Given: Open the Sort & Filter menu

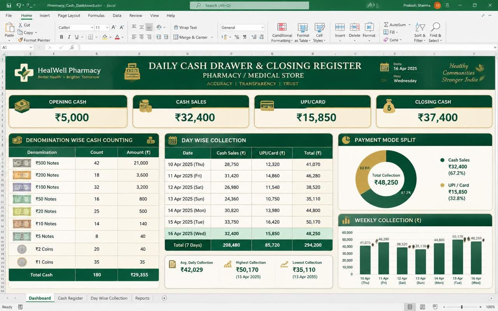Looking at the screenshot, I should click(420, 33).
